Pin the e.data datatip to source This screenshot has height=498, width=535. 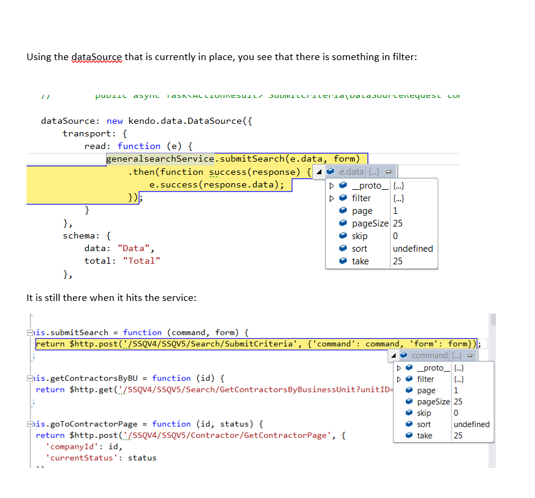[389, 172]
